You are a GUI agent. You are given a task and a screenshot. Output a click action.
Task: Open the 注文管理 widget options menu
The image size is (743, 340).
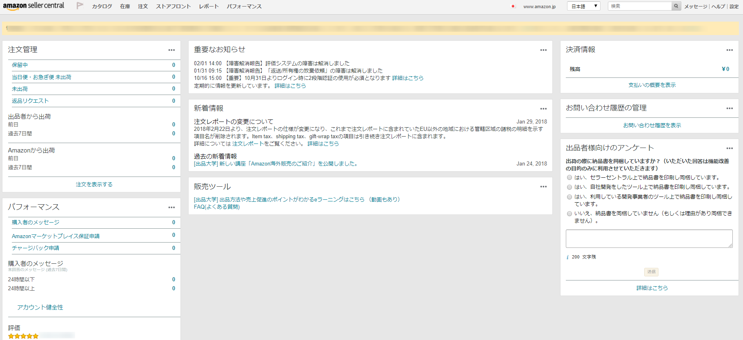(x=171, y=50)
